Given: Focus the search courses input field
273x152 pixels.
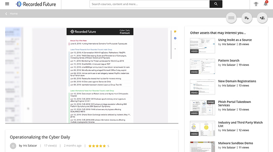Looking at the screenshot, I should click(x=150, y=4).
